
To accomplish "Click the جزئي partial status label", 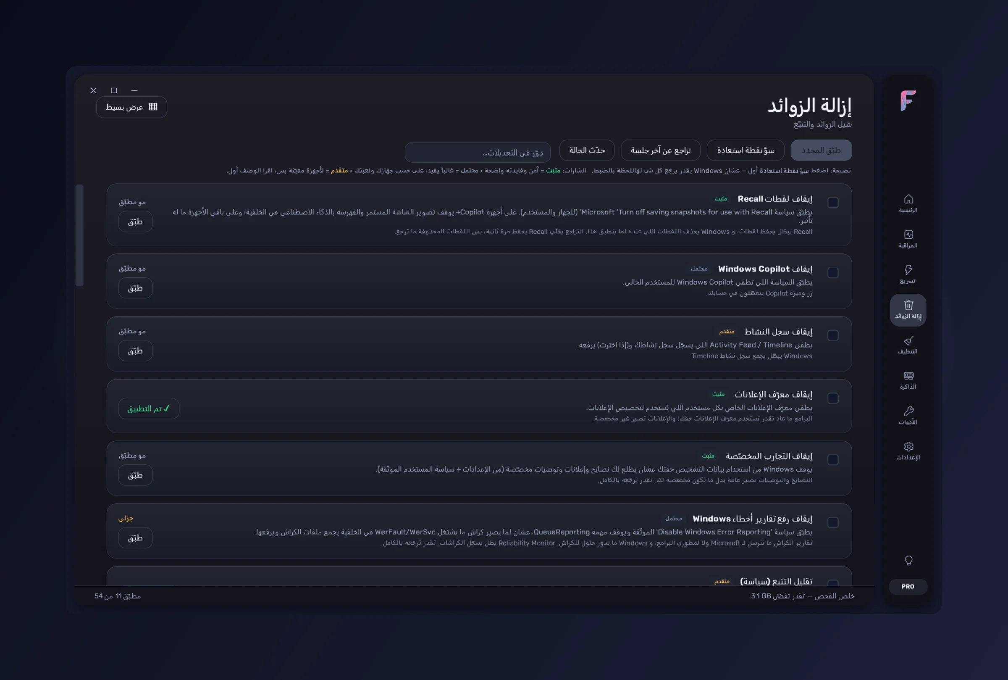I will (x=126, y=518).
